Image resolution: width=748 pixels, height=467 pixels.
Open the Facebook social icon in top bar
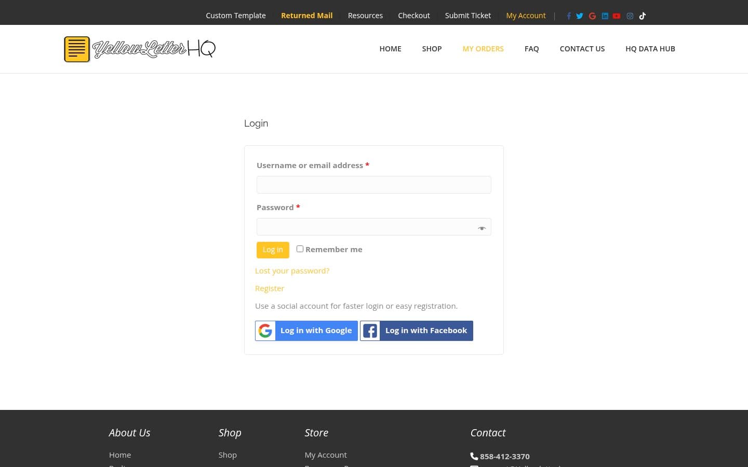click(569, 16)
